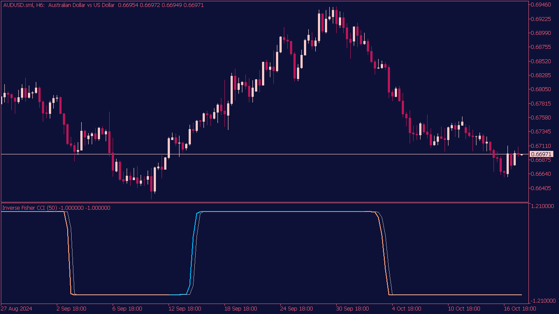Screen dimensions: 559x314
Task: Click price axis label 0.66875
Action: coord(541,160)
